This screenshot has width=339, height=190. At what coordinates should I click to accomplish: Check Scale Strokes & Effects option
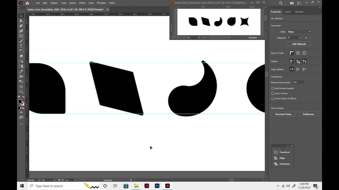pyautogui.click(x=273, y=99)
